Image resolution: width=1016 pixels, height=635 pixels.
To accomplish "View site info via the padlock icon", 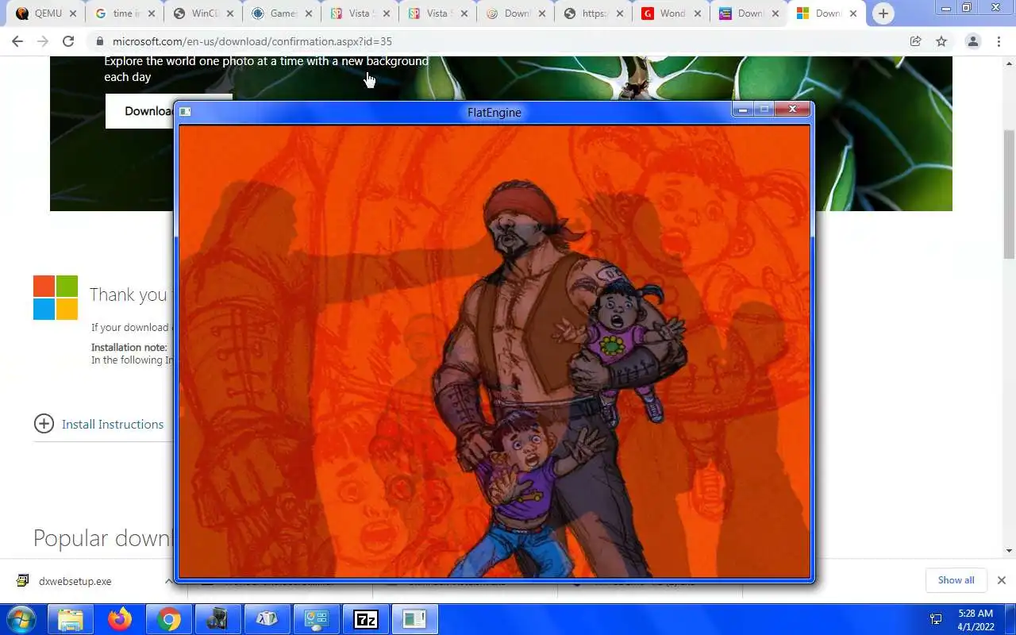I will (x=99, y=41).
